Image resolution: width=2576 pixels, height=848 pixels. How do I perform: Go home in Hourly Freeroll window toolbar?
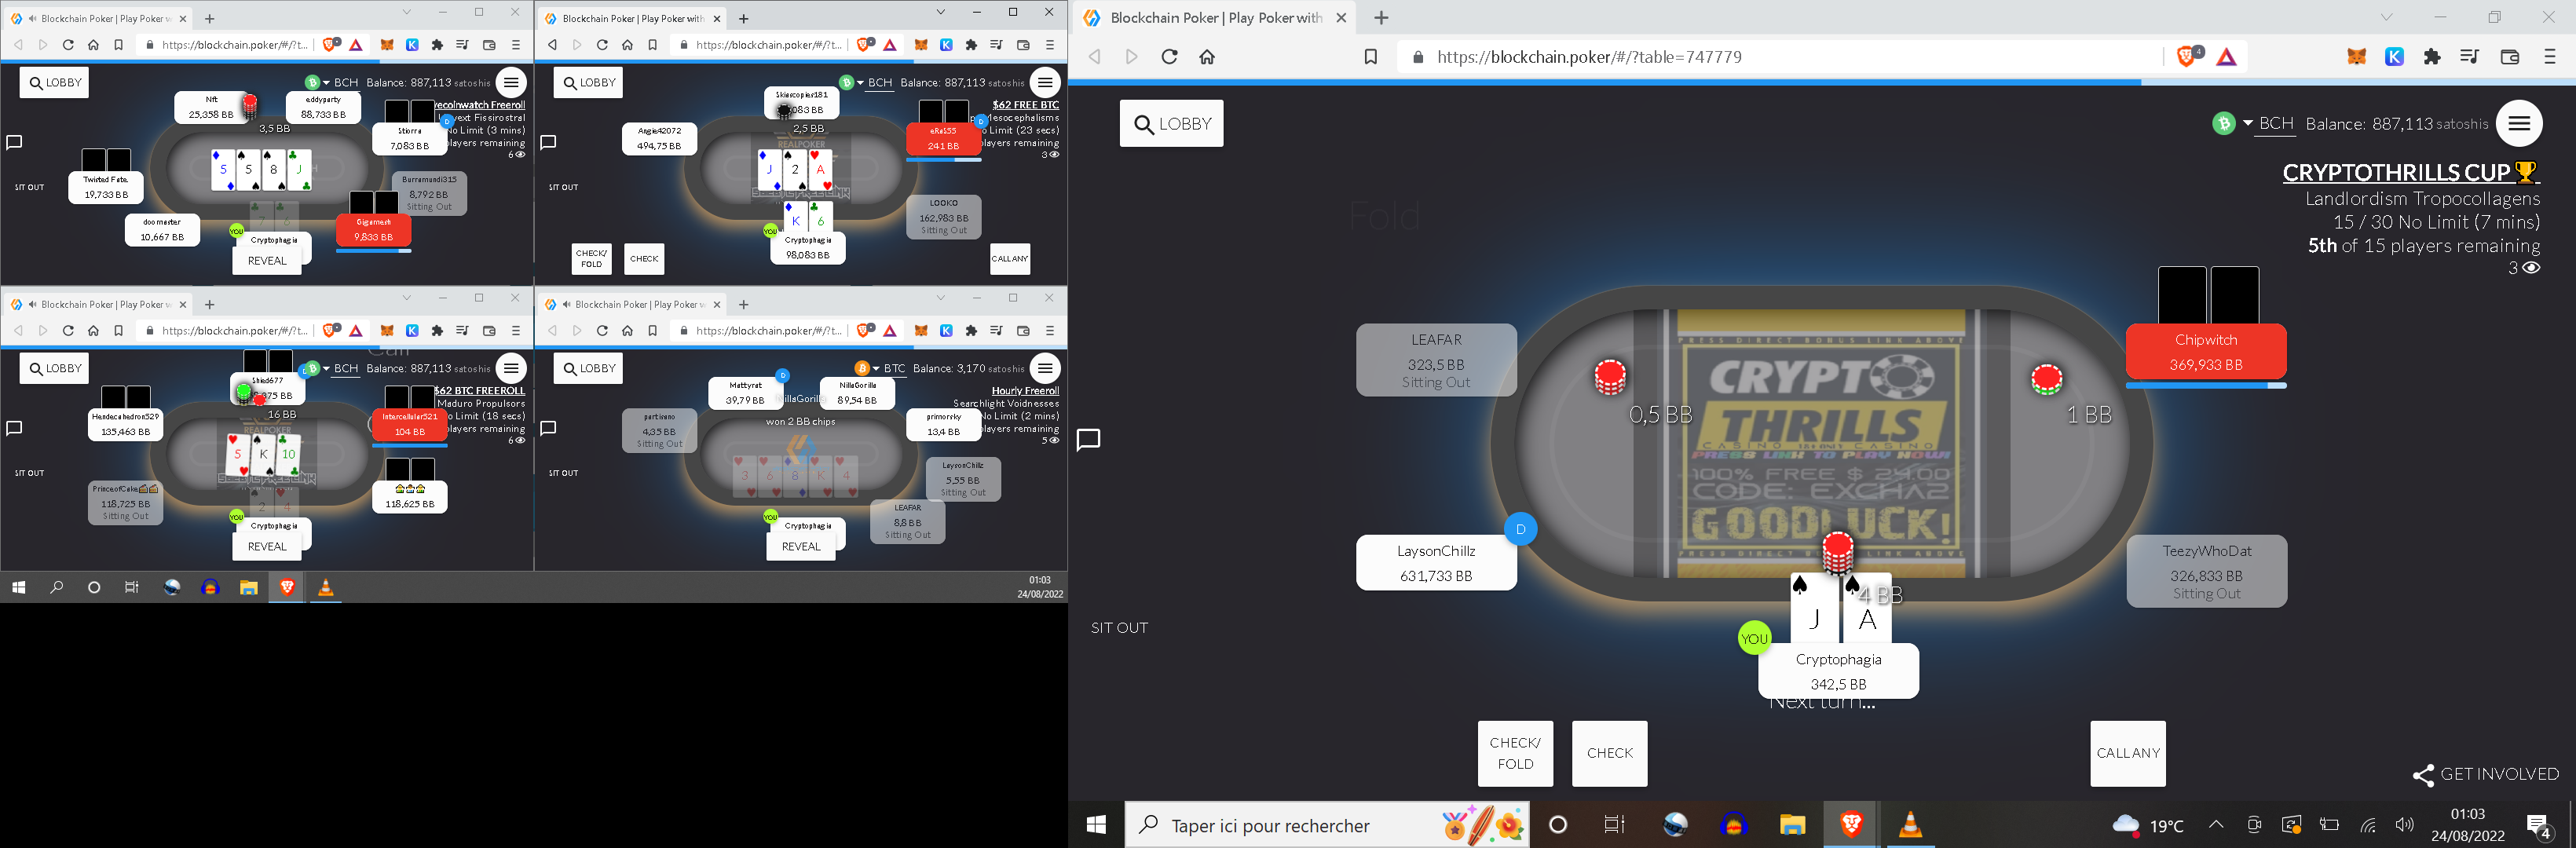627,331
